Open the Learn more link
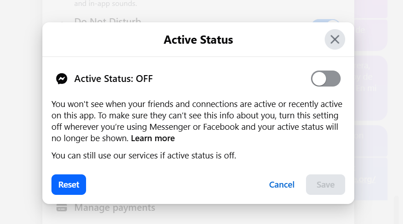The height and width of the screenshot is (224, 403). click(153, 138)
